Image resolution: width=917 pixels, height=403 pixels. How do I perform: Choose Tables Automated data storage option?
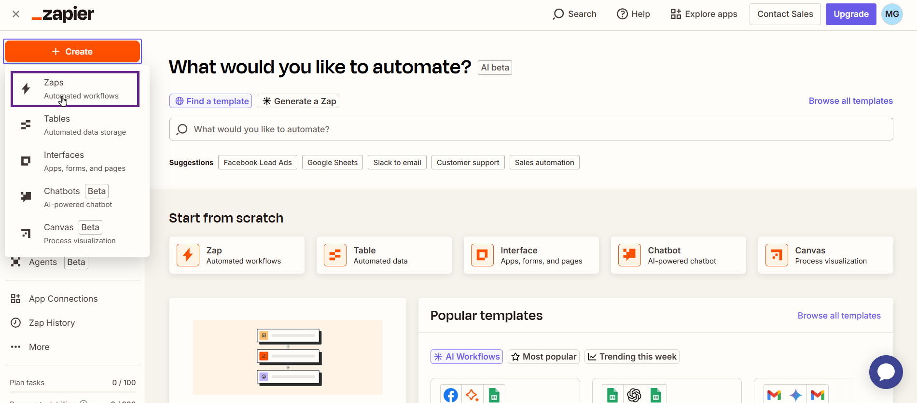point(75,125)
